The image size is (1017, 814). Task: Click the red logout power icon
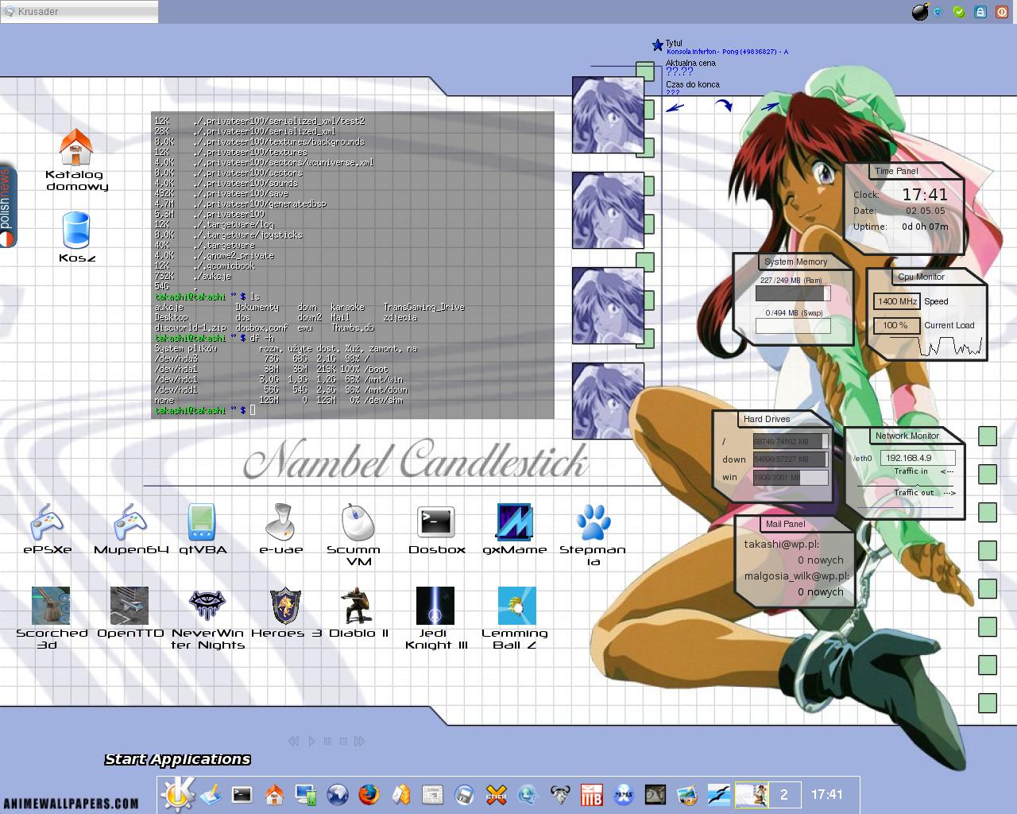pos(1002,12)
